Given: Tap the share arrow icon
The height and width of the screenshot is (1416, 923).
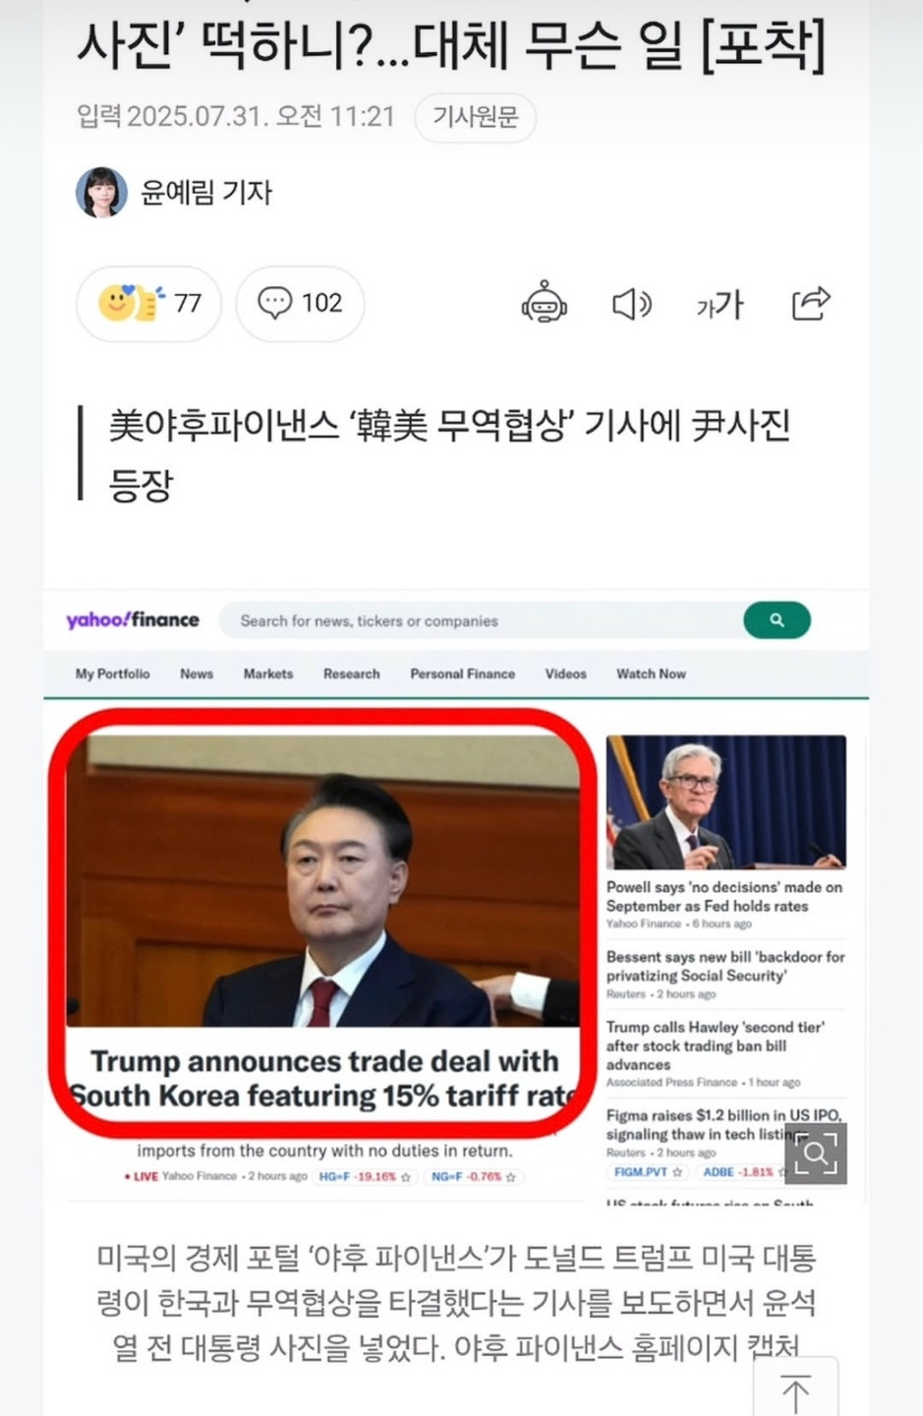Looking at the screenshot, I should coord(811,303).
